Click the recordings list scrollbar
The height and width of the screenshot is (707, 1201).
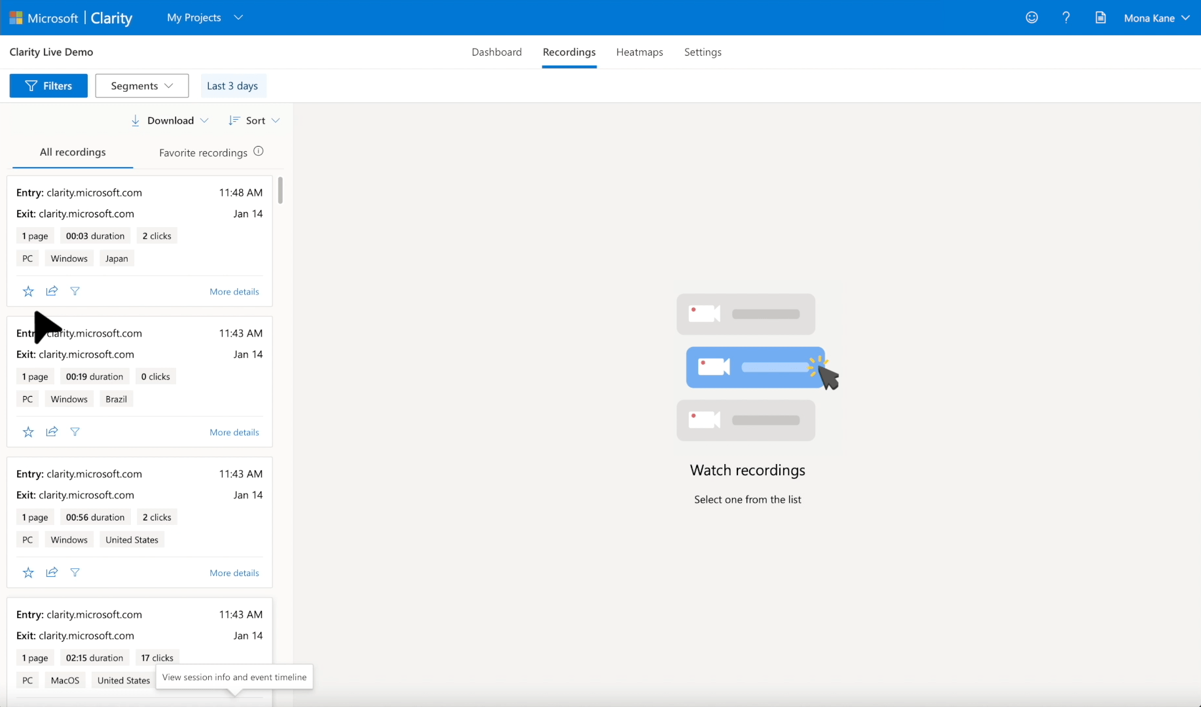pyautogui.click(x=280, y=190)
